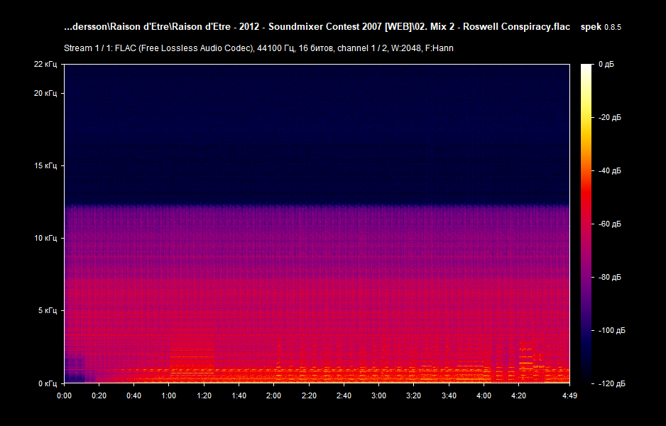Click the 1:20 time axis label
The width and height of the screenshot is (666, 426).
(204, 396)
